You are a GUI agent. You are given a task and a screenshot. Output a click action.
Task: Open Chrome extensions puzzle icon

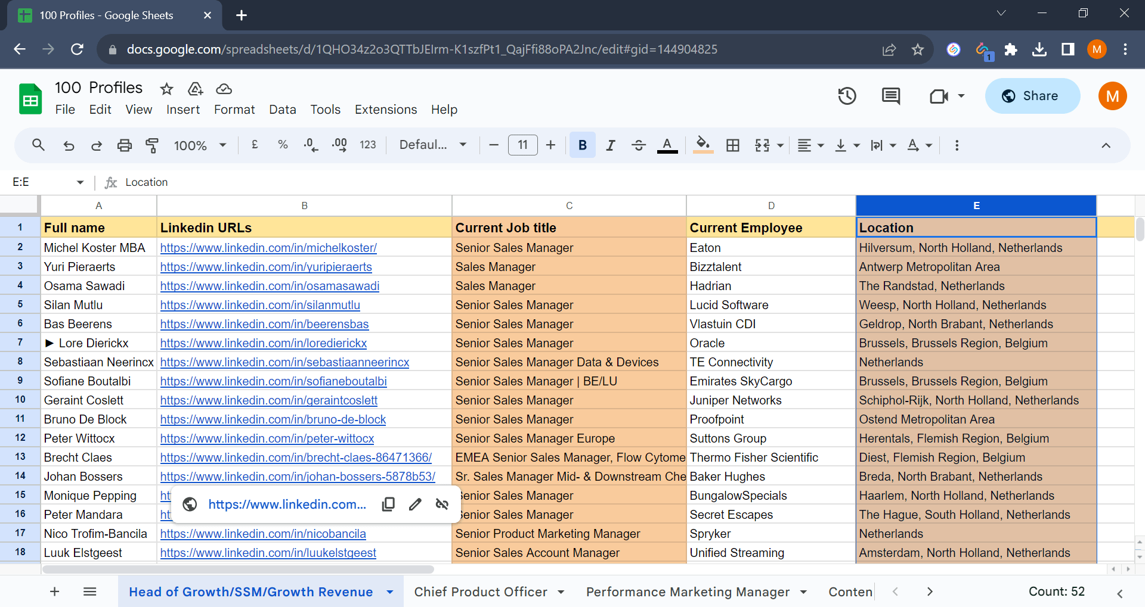tap(1011, 49)
